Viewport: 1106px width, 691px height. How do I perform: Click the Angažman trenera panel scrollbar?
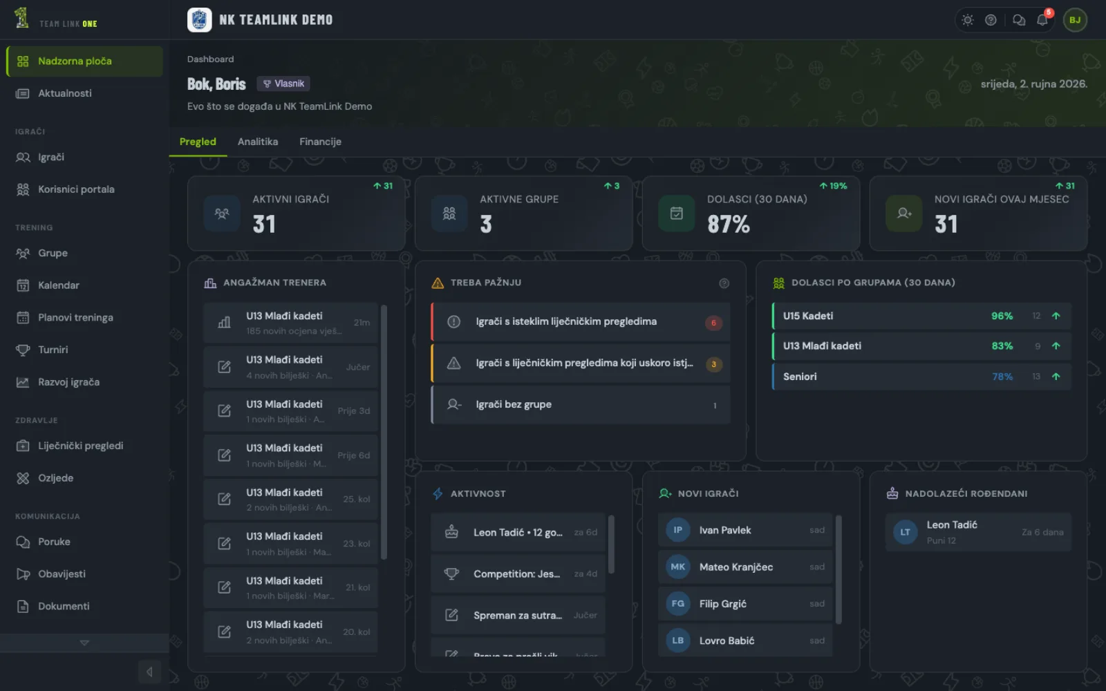(384, 432)
